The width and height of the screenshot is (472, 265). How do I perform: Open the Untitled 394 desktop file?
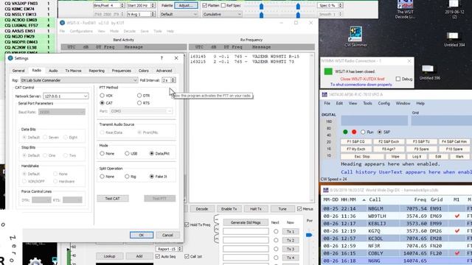454,39
